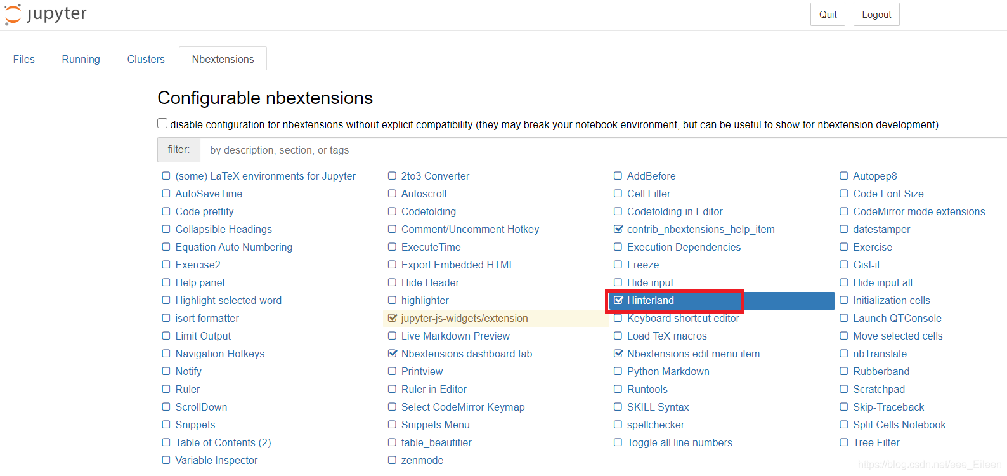Uncheck Nbextensions edit menu item checkbox
The width and height of the screenshot is (1007, 476).
618,354
